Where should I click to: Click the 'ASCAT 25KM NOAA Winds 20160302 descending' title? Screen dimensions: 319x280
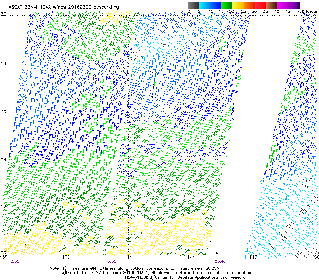(x=63, y=7)
